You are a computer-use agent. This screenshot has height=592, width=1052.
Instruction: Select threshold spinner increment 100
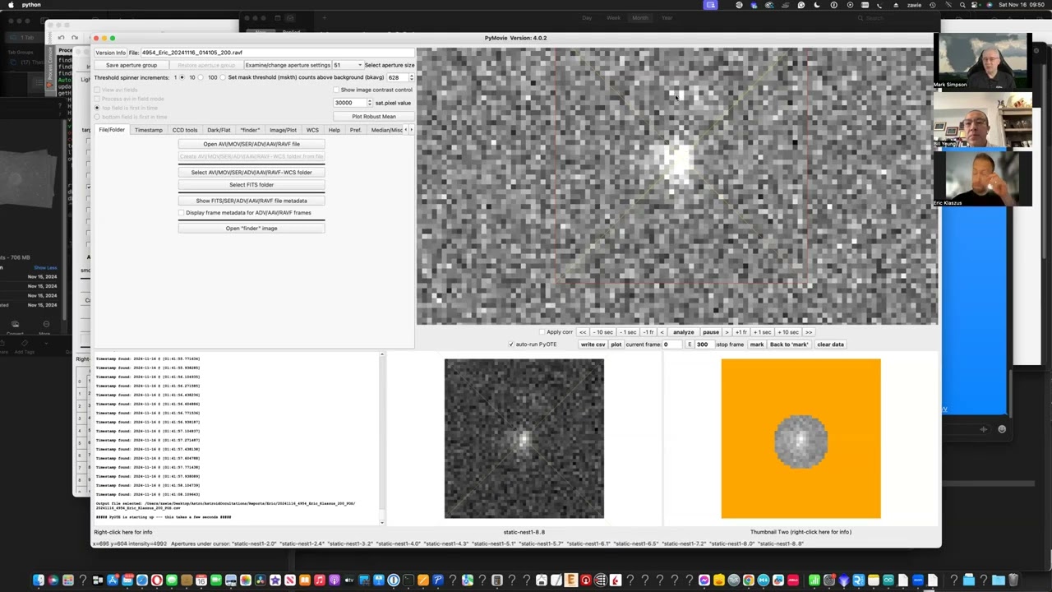(x=223, y=77)
